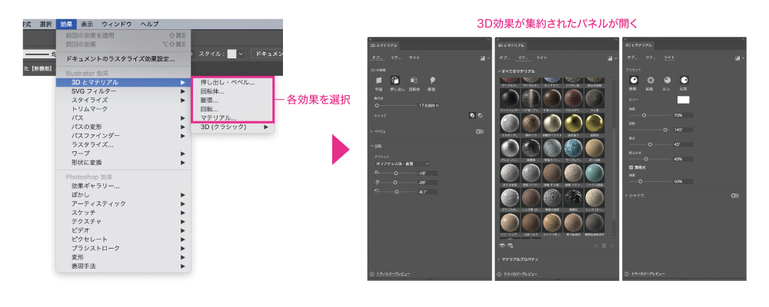The width and height of the screenshot is (769, 307).
Task: Switch to マテ.. tab in the Object panel
Action: click(x=395, y=58)
